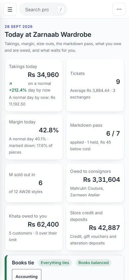Screen dimensions: 129x280
Task: Open the Store credit and deposits card
Action: 95,228
